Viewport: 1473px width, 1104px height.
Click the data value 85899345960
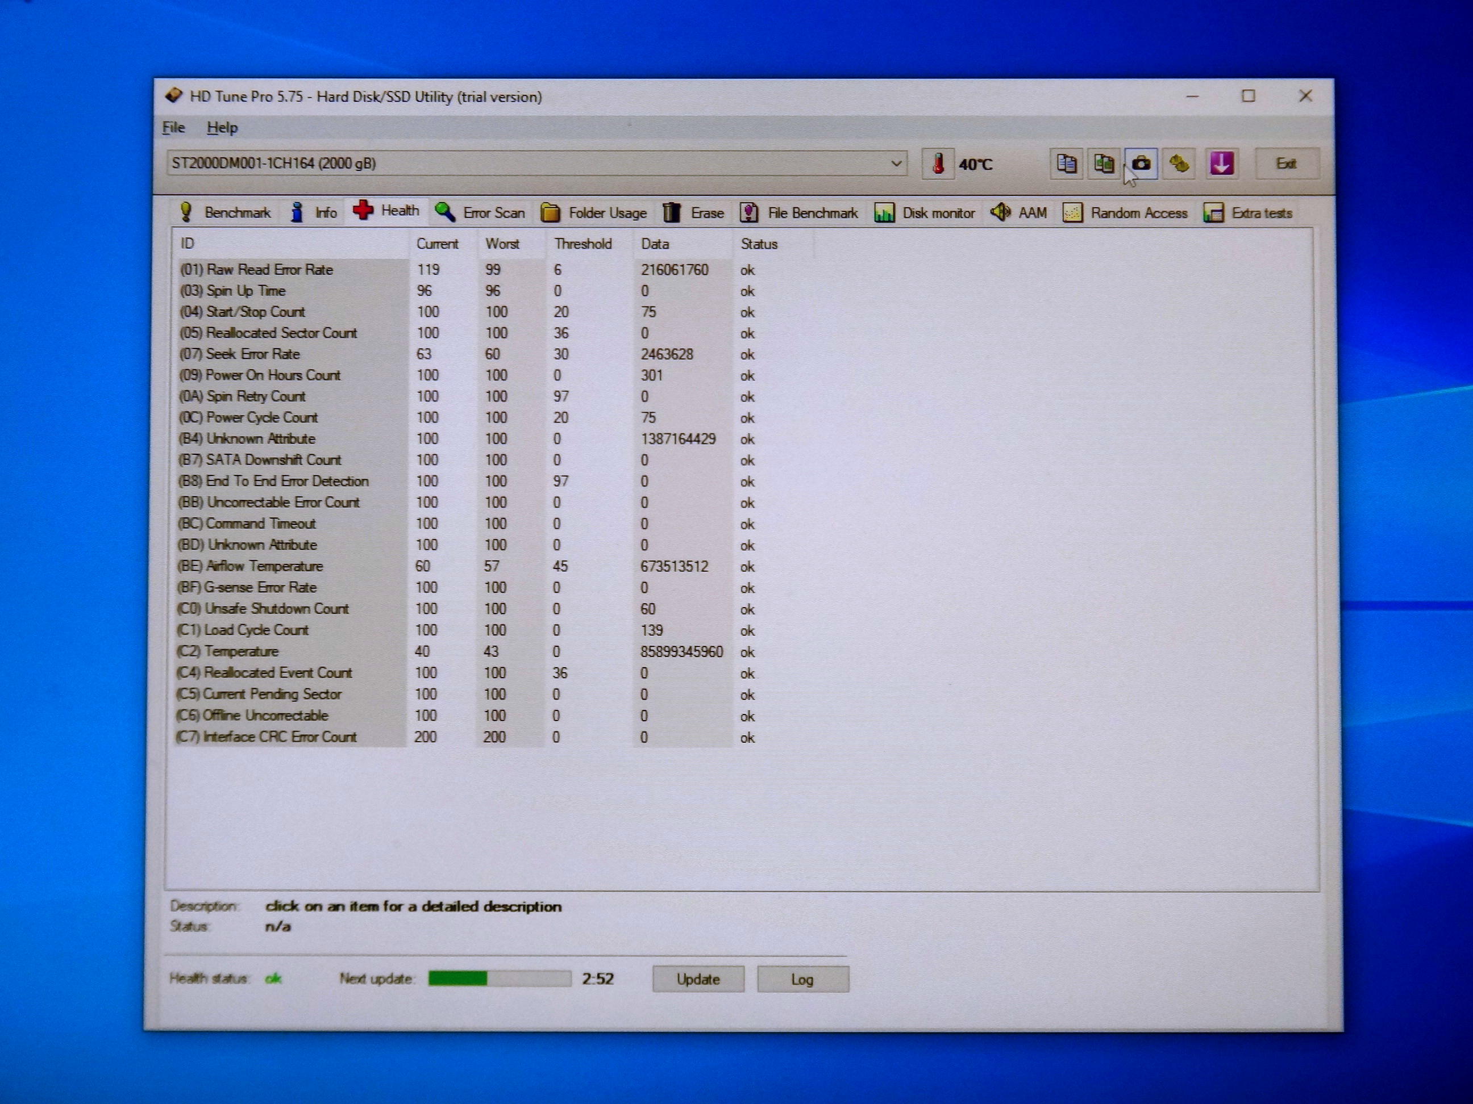[x=681, y=651]
